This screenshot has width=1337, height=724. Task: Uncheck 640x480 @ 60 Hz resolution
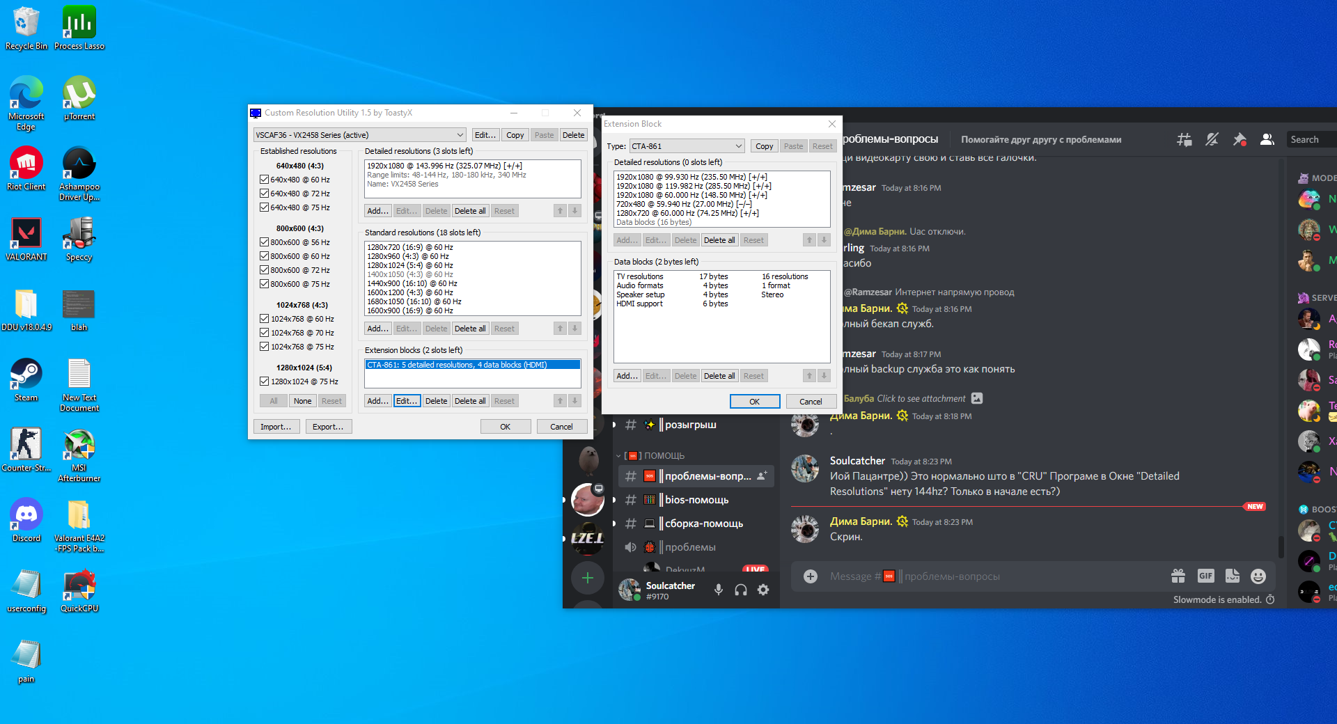point(265,180)
